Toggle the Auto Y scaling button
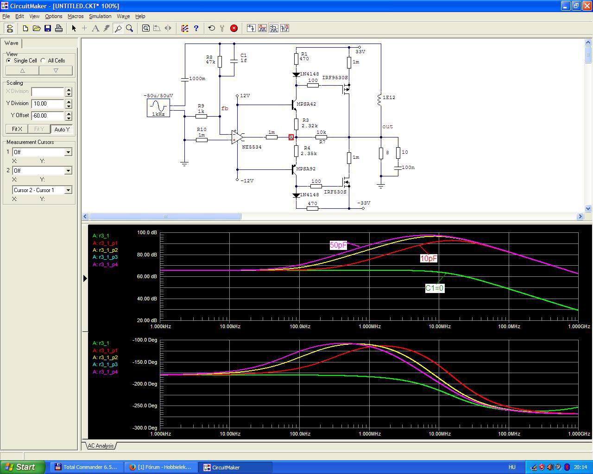 pos(62,129)
